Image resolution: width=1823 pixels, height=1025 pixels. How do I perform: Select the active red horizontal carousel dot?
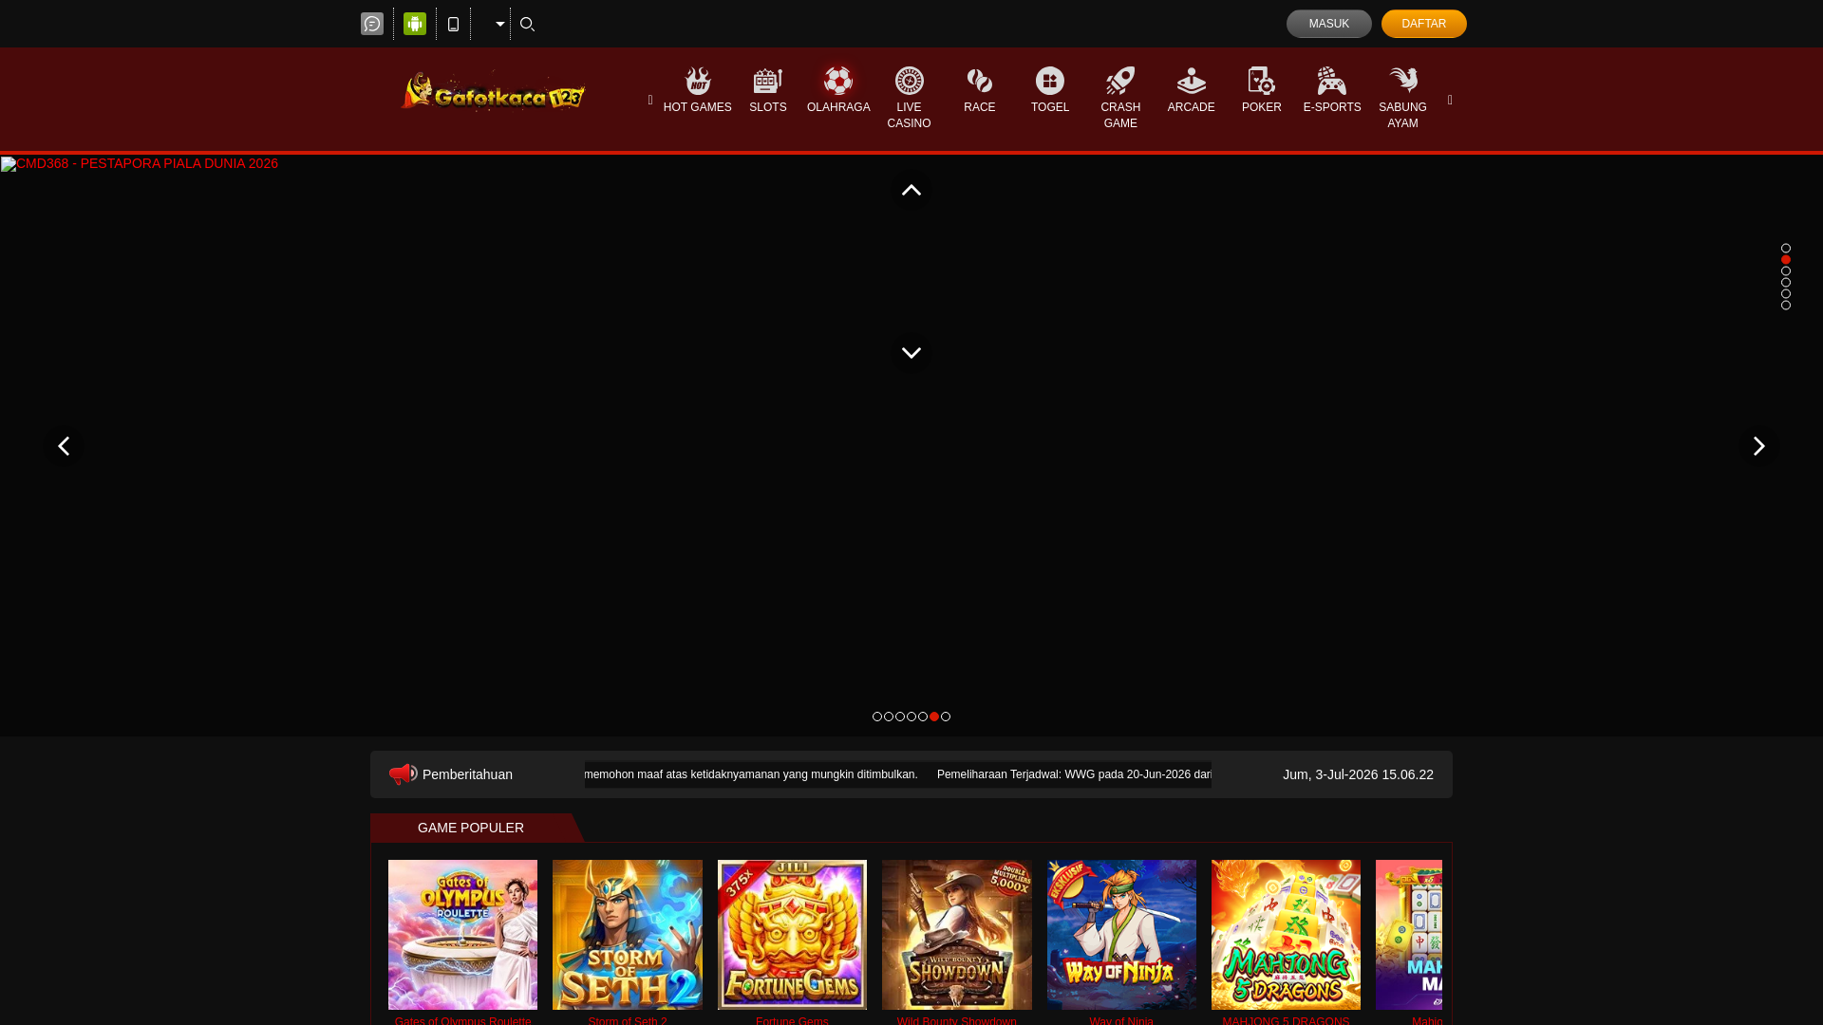coord(933,717)
